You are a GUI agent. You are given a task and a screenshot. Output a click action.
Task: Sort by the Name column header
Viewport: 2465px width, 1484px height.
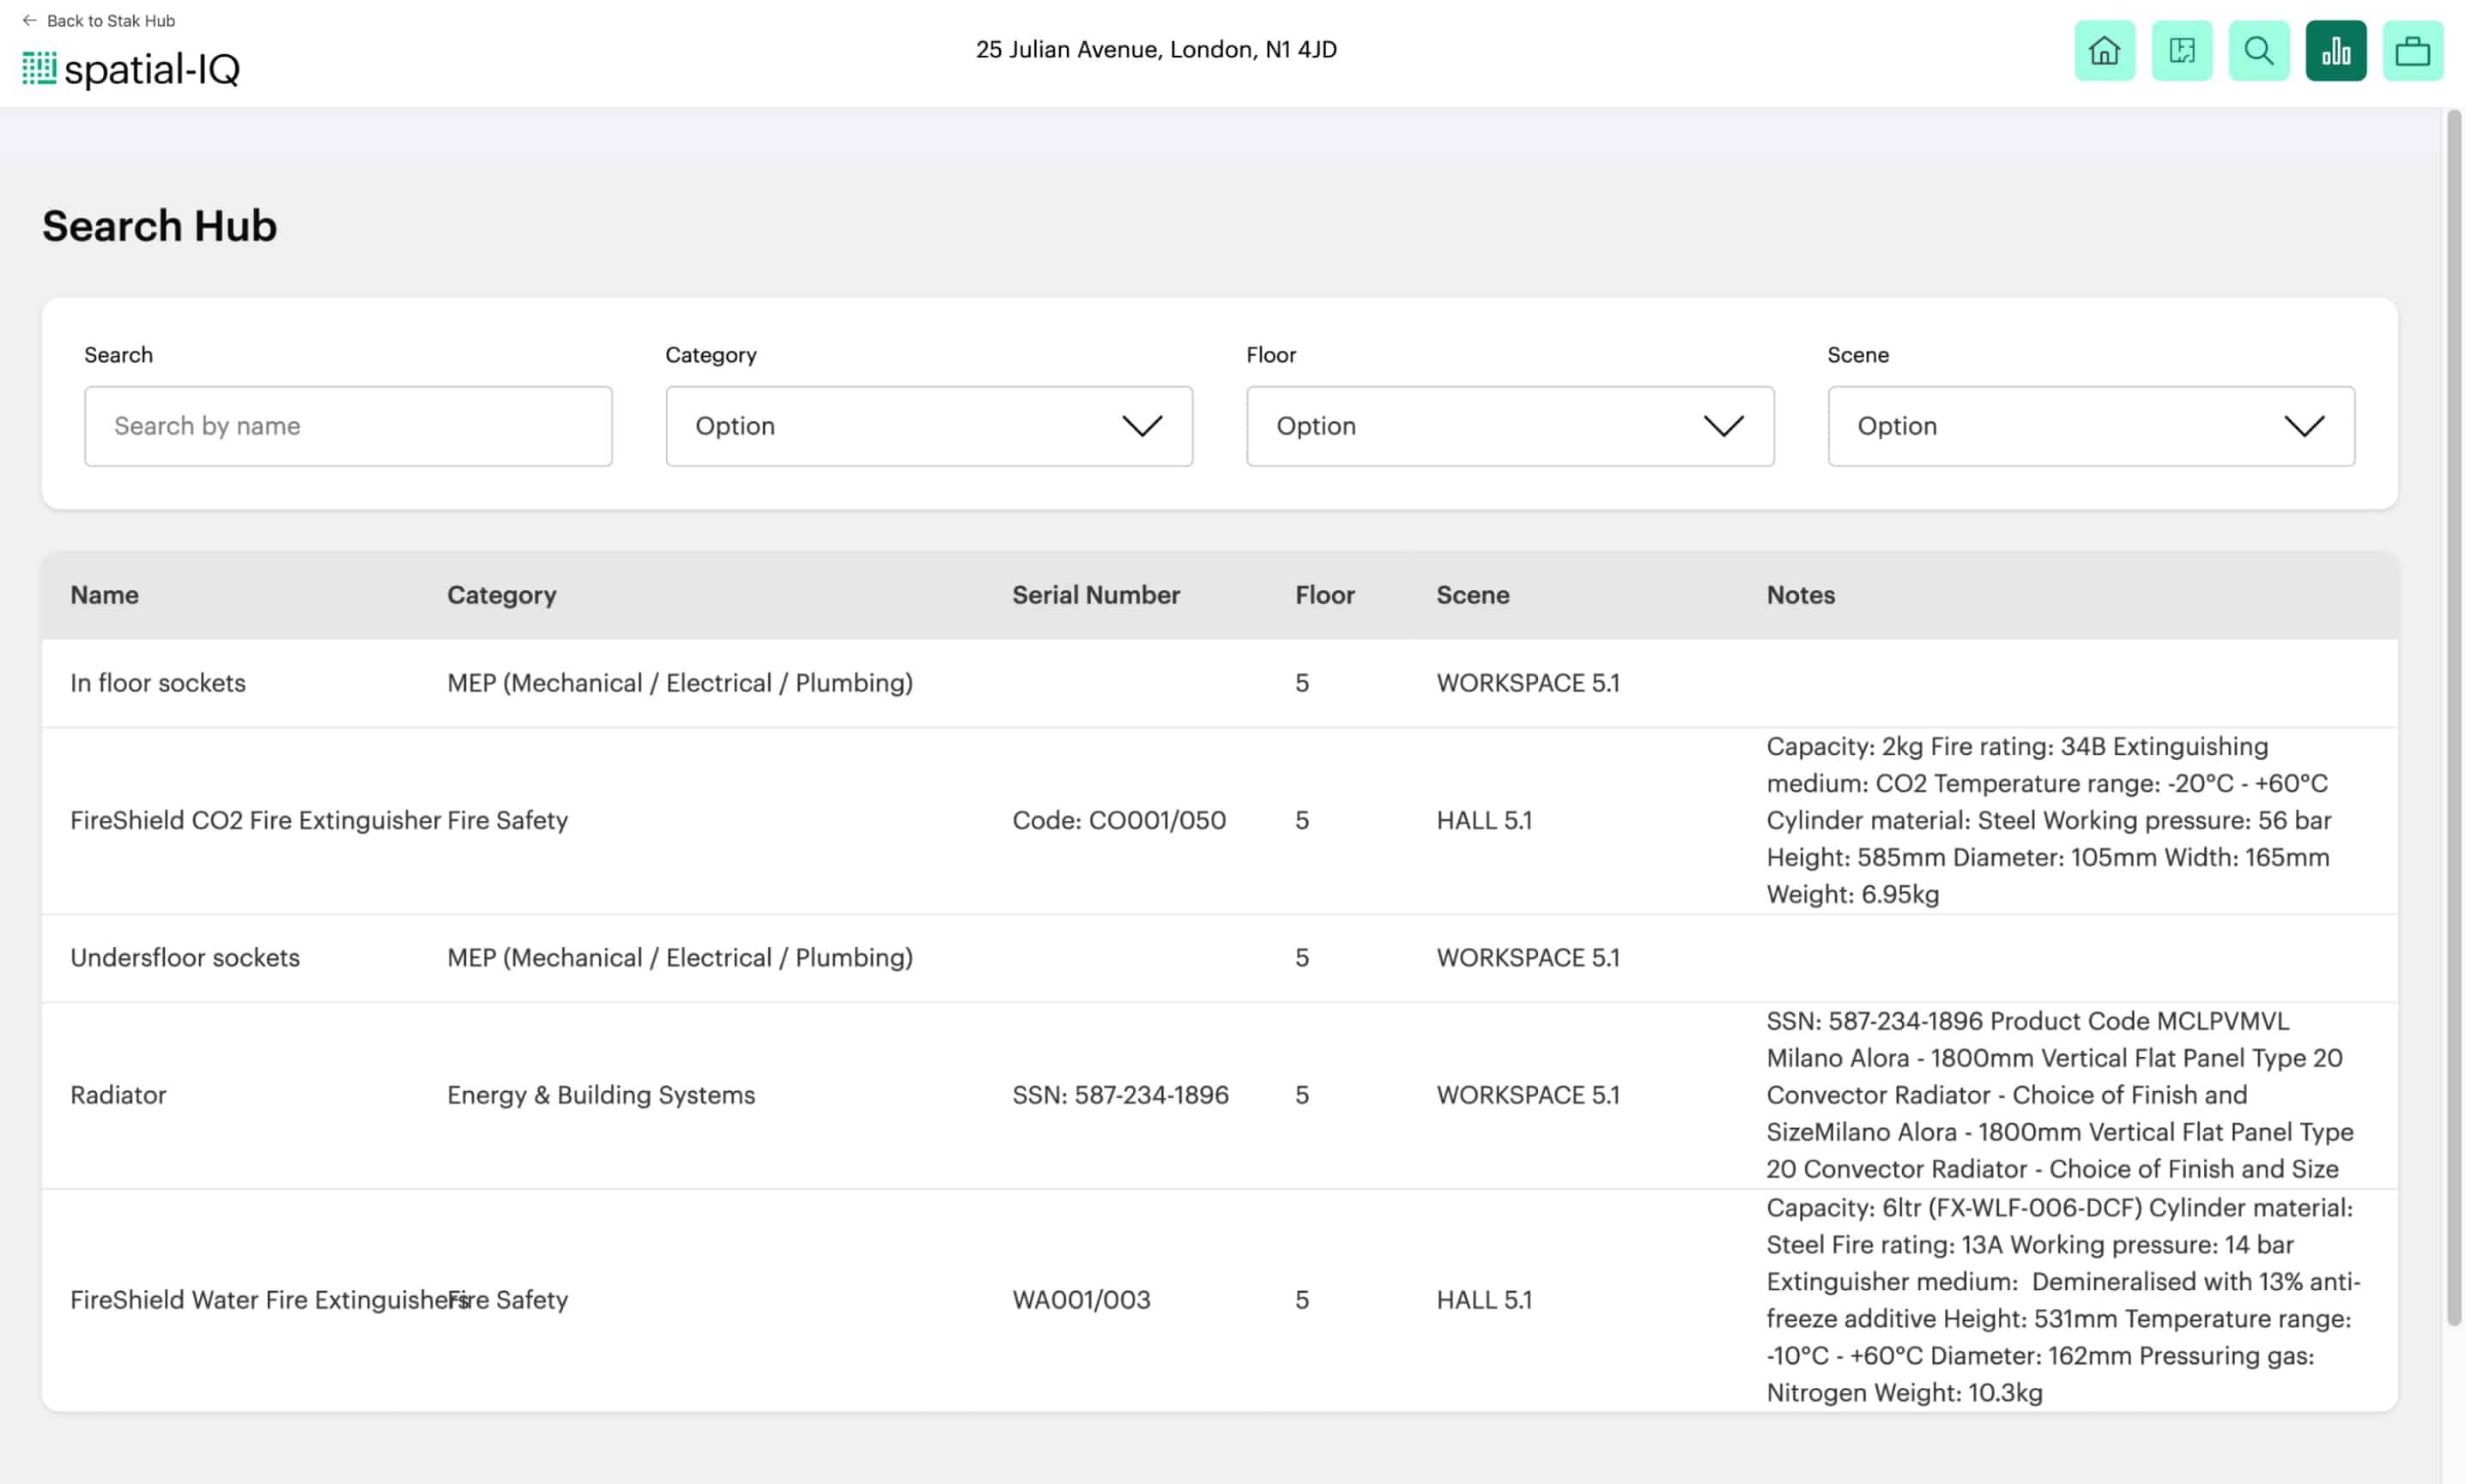(104, 595)
